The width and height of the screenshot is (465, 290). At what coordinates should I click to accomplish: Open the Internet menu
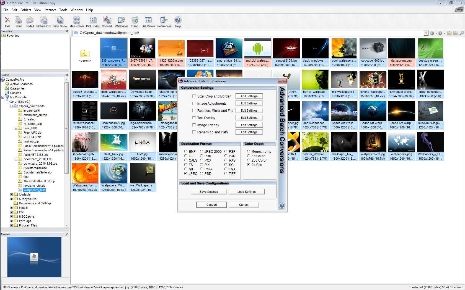[x=50, y=10]
